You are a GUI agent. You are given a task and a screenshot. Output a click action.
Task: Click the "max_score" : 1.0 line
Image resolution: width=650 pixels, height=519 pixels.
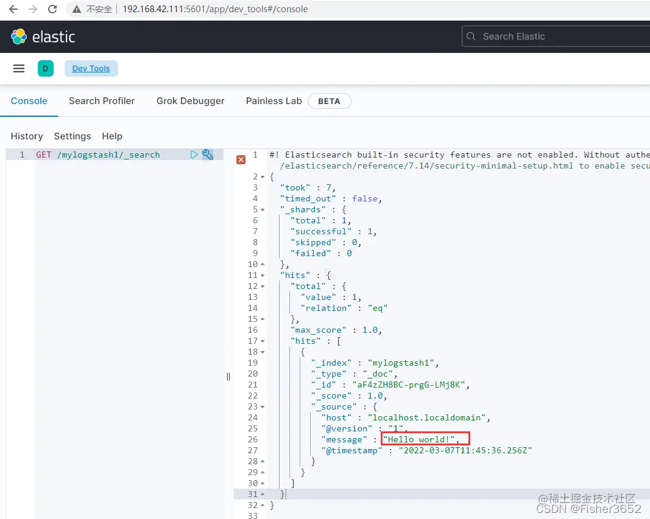[336, 330]
